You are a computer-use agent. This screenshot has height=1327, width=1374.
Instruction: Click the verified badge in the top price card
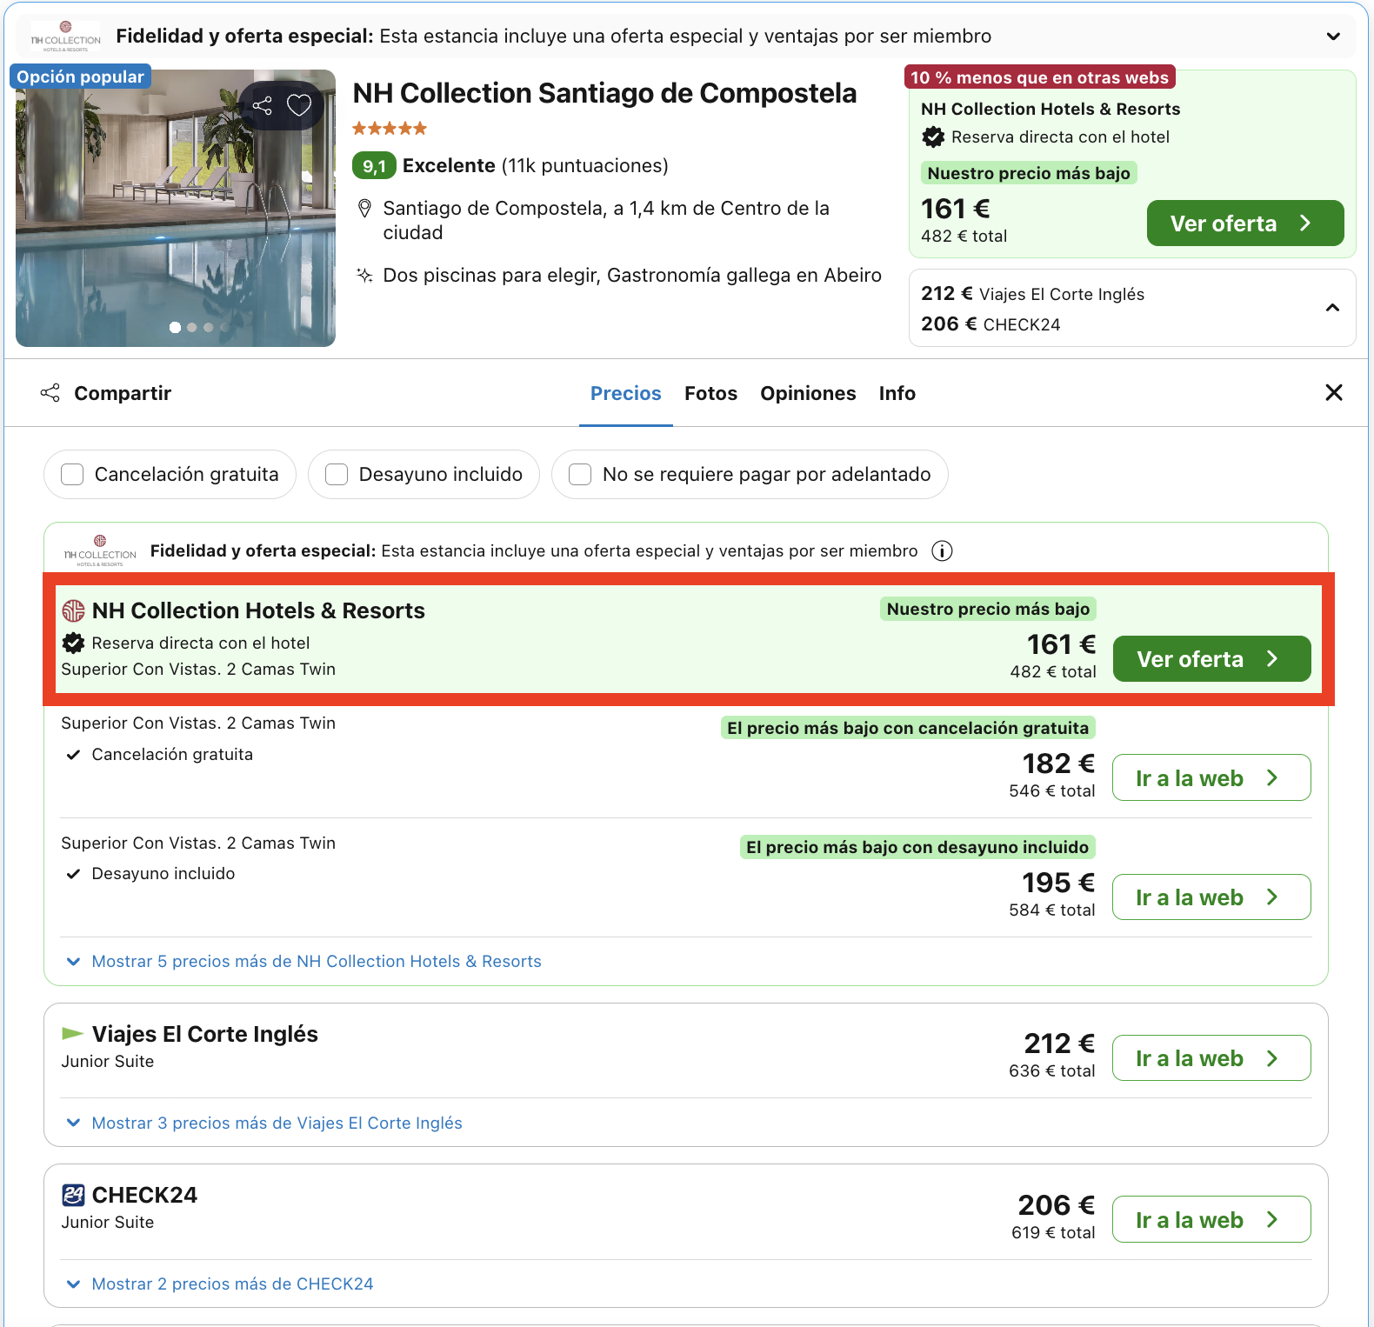pos(933,137)
